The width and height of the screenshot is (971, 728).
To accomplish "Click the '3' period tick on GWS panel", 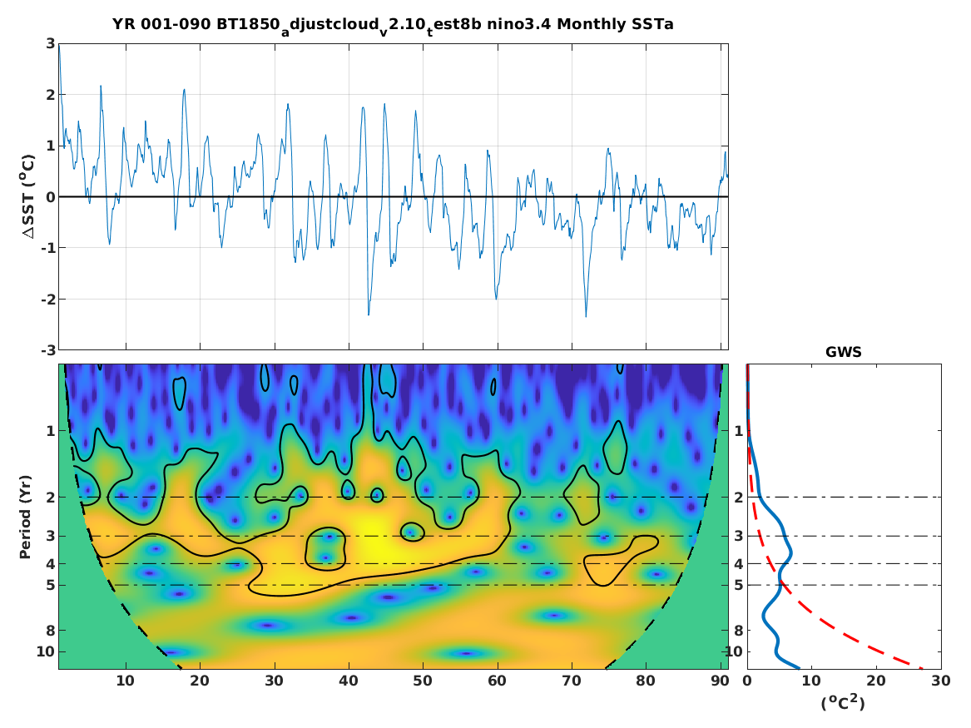I will click(739, 536).
